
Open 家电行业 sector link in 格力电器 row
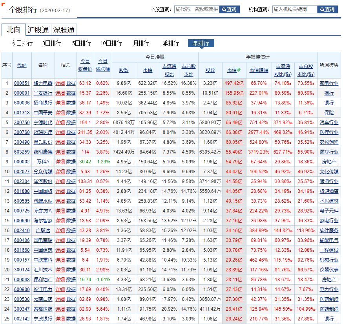(329, 83)
